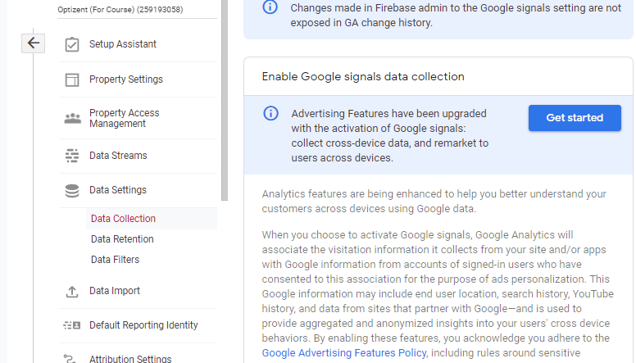Click the info icon in Firebase notice
Viewport: 636px width, 363px height.
270,7
